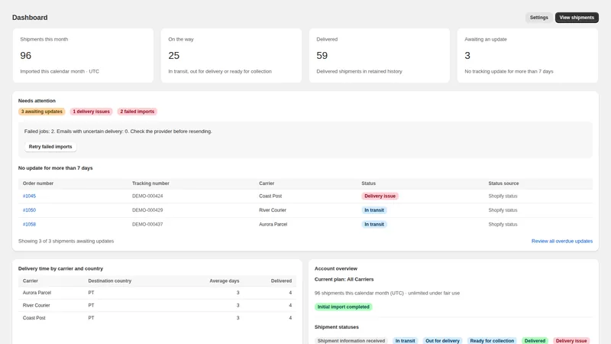611x344 pixels.
Task: Click the Delivered count 59
Action: [x=322, y=55]
